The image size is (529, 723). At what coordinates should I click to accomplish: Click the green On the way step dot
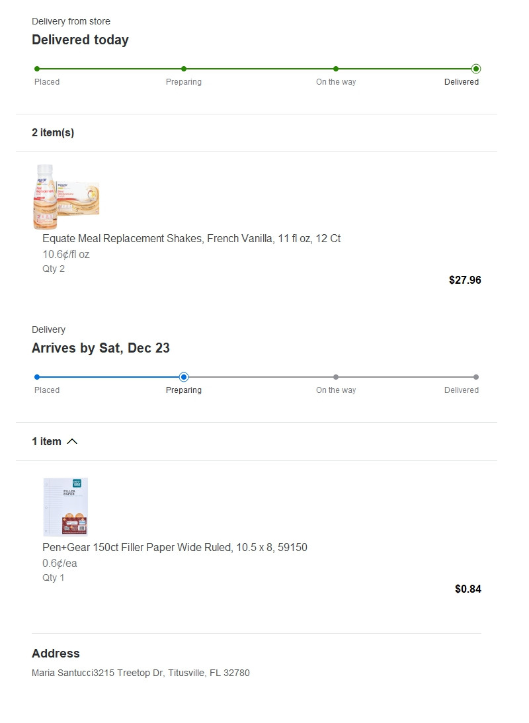336,69
